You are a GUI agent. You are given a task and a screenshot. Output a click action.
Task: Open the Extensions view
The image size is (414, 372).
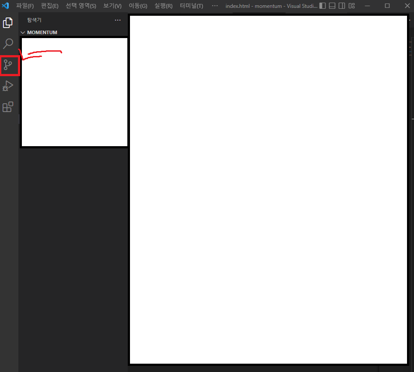[x=7, y=107]
